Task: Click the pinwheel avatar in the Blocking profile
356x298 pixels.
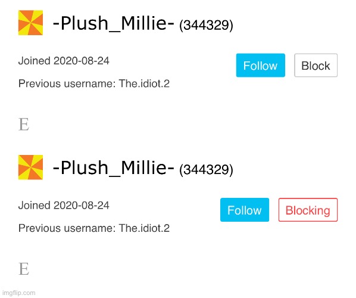Action: 30,167
